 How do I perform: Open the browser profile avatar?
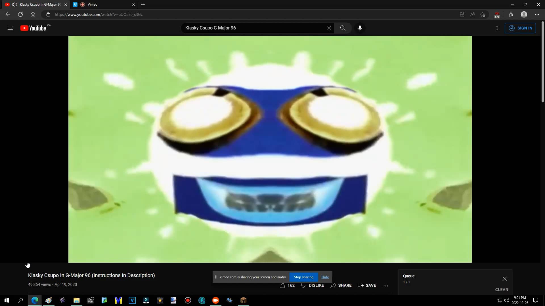pyautogui.click(x=524, y=14)
